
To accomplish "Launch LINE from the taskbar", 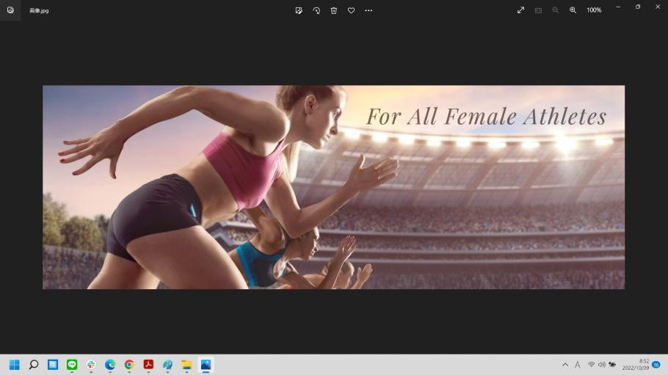I will coord(72,365).
